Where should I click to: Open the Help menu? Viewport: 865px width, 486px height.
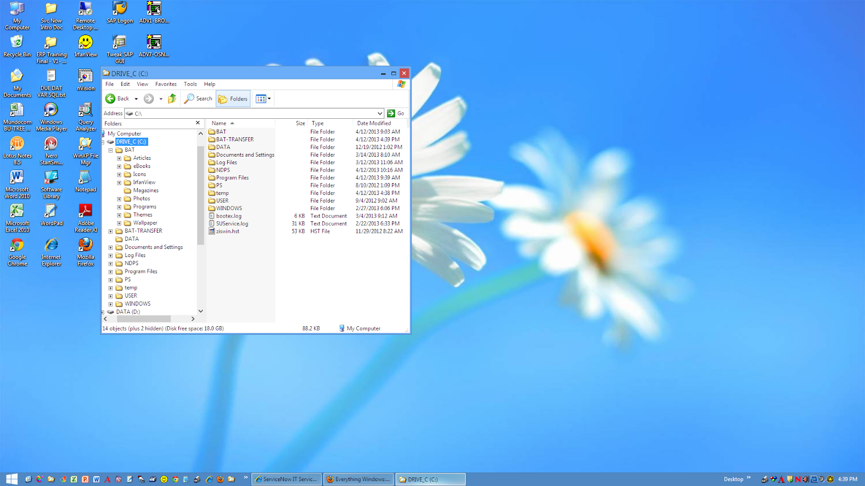tap(210, 84)
